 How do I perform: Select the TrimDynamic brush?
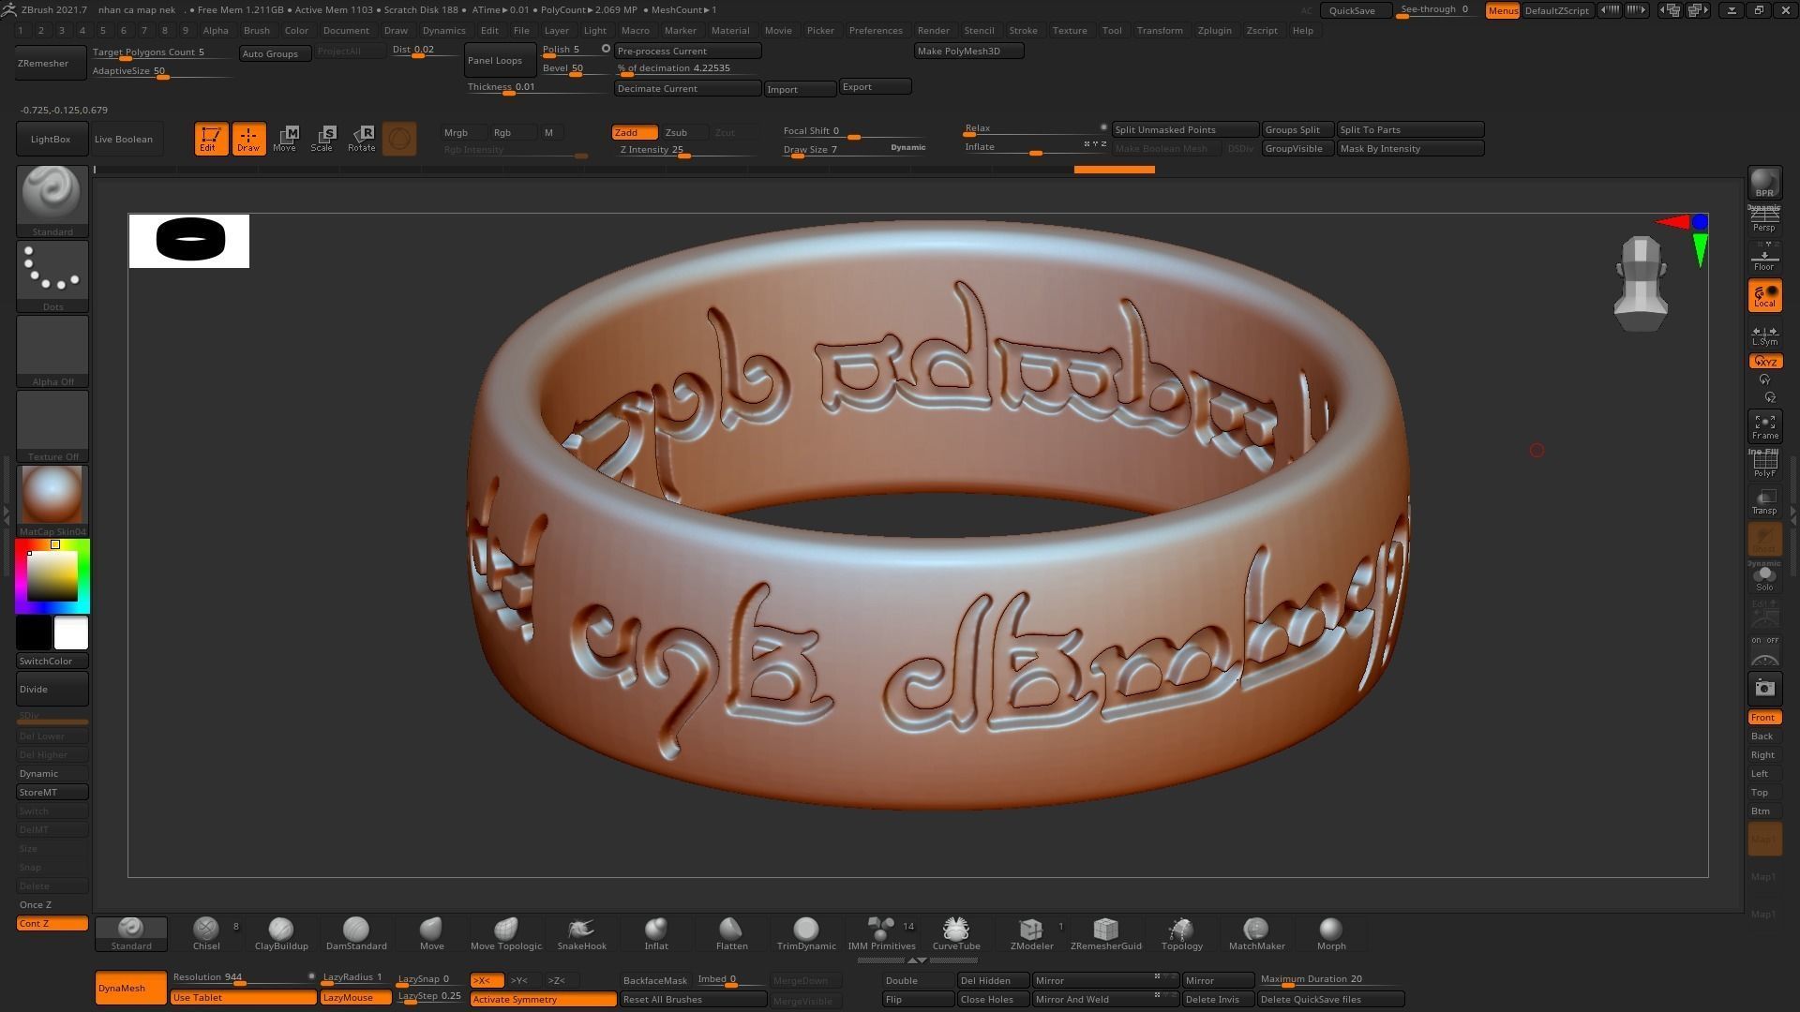[x=806, y=933]
